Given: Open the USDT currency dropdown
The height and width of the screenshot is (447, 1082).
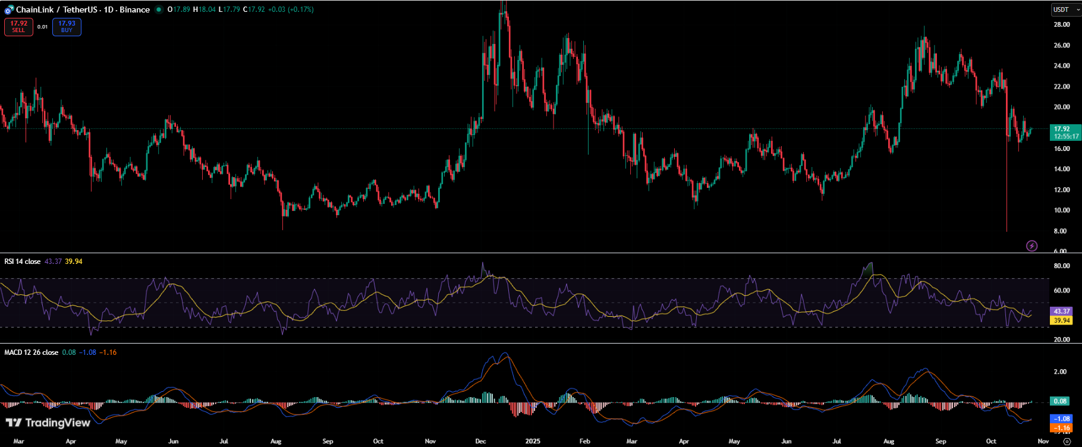Looking at the screenshot, I should coord(1065,10).
